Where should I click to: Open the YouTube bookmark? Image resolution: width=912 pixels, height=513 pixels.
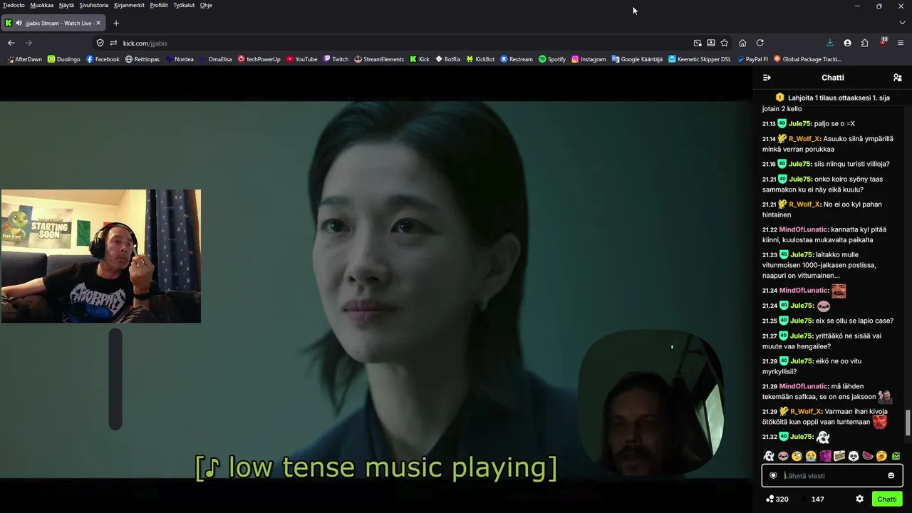pos(302,59)
